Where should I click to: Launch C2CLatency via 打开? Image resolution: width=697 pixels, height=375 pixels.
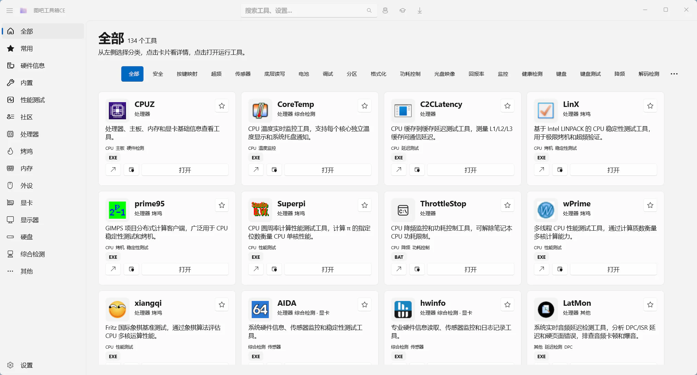click(x=471, y=170)
